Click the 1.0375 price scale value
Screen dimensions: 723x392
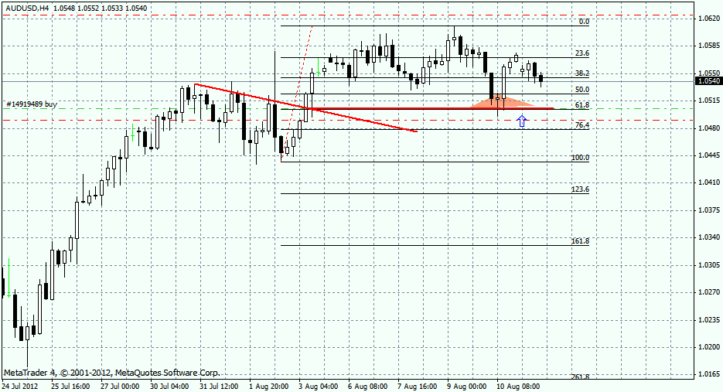[709, 210]
